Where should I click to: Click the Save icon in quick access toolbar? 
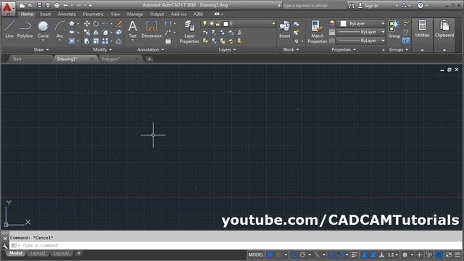tap(39, 5)
